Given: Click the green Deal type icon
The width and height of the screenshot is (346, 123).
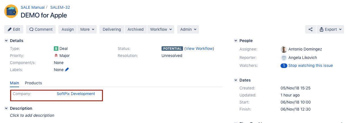Looking at the screenshot, I should (x=56, y=49).
